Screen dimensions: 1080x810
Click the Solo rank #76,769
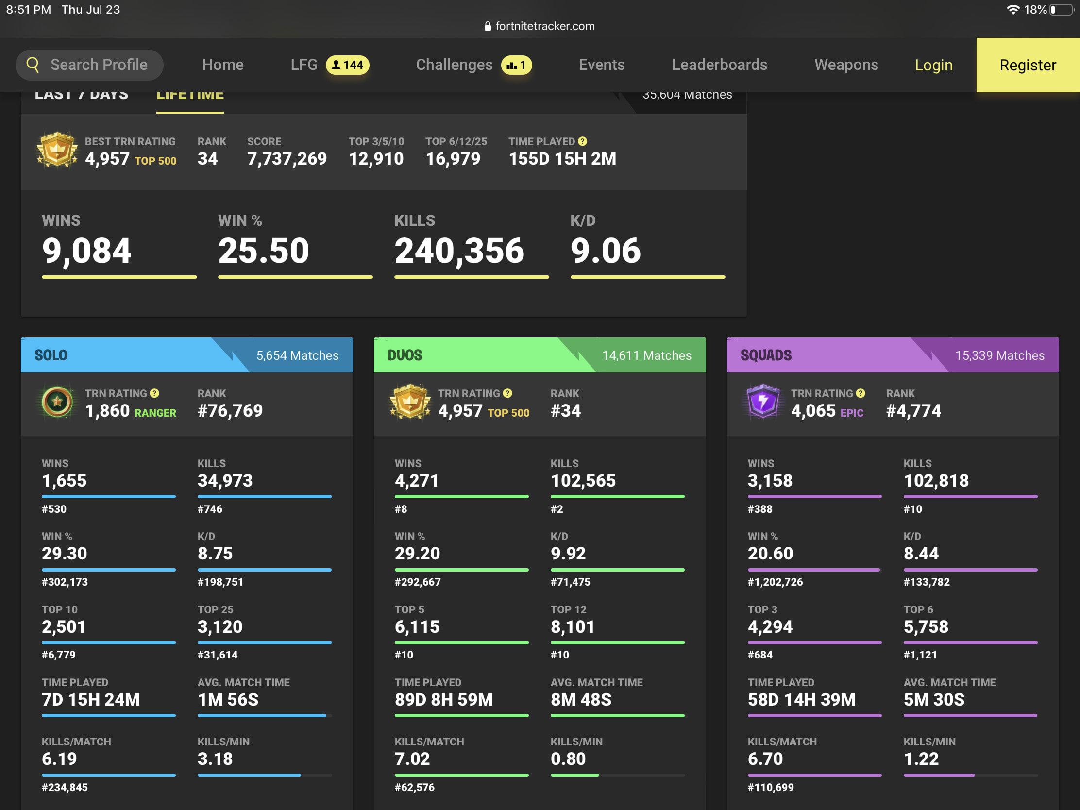pos(230,411)
